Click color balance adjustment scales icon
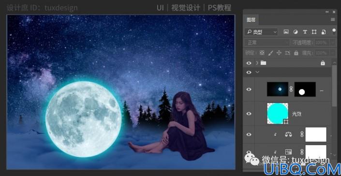The width and height of the screenshot is (341, 176). [x=288, y=134]
